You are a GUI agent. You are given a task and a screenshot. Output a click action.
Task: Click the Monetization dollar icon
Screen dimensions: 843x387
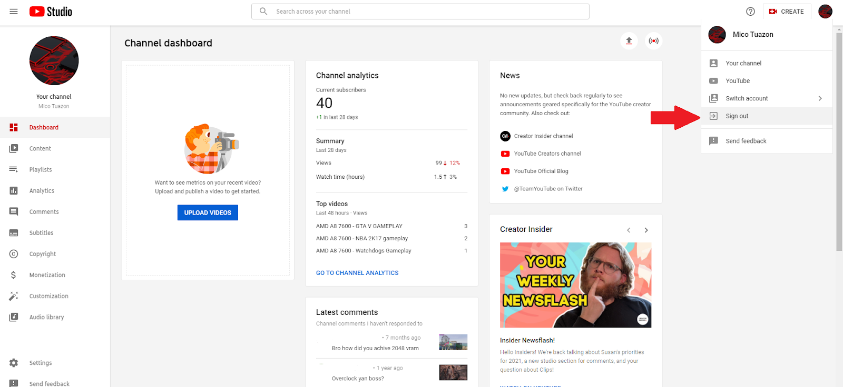[x=14, y=275]
